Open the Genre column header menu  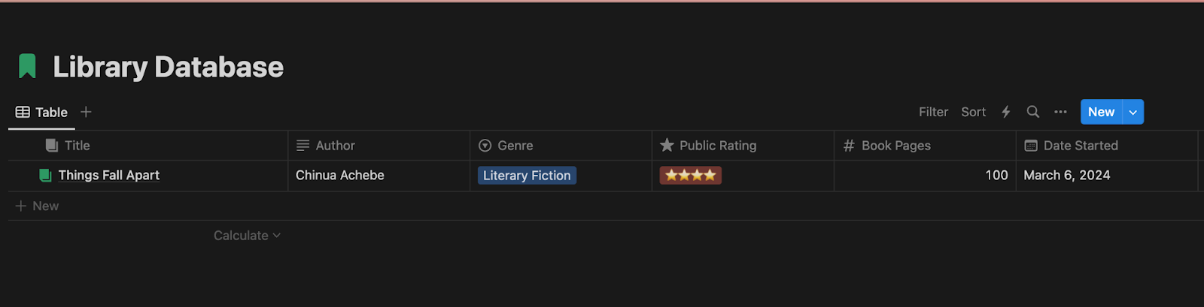coord(515,146)
